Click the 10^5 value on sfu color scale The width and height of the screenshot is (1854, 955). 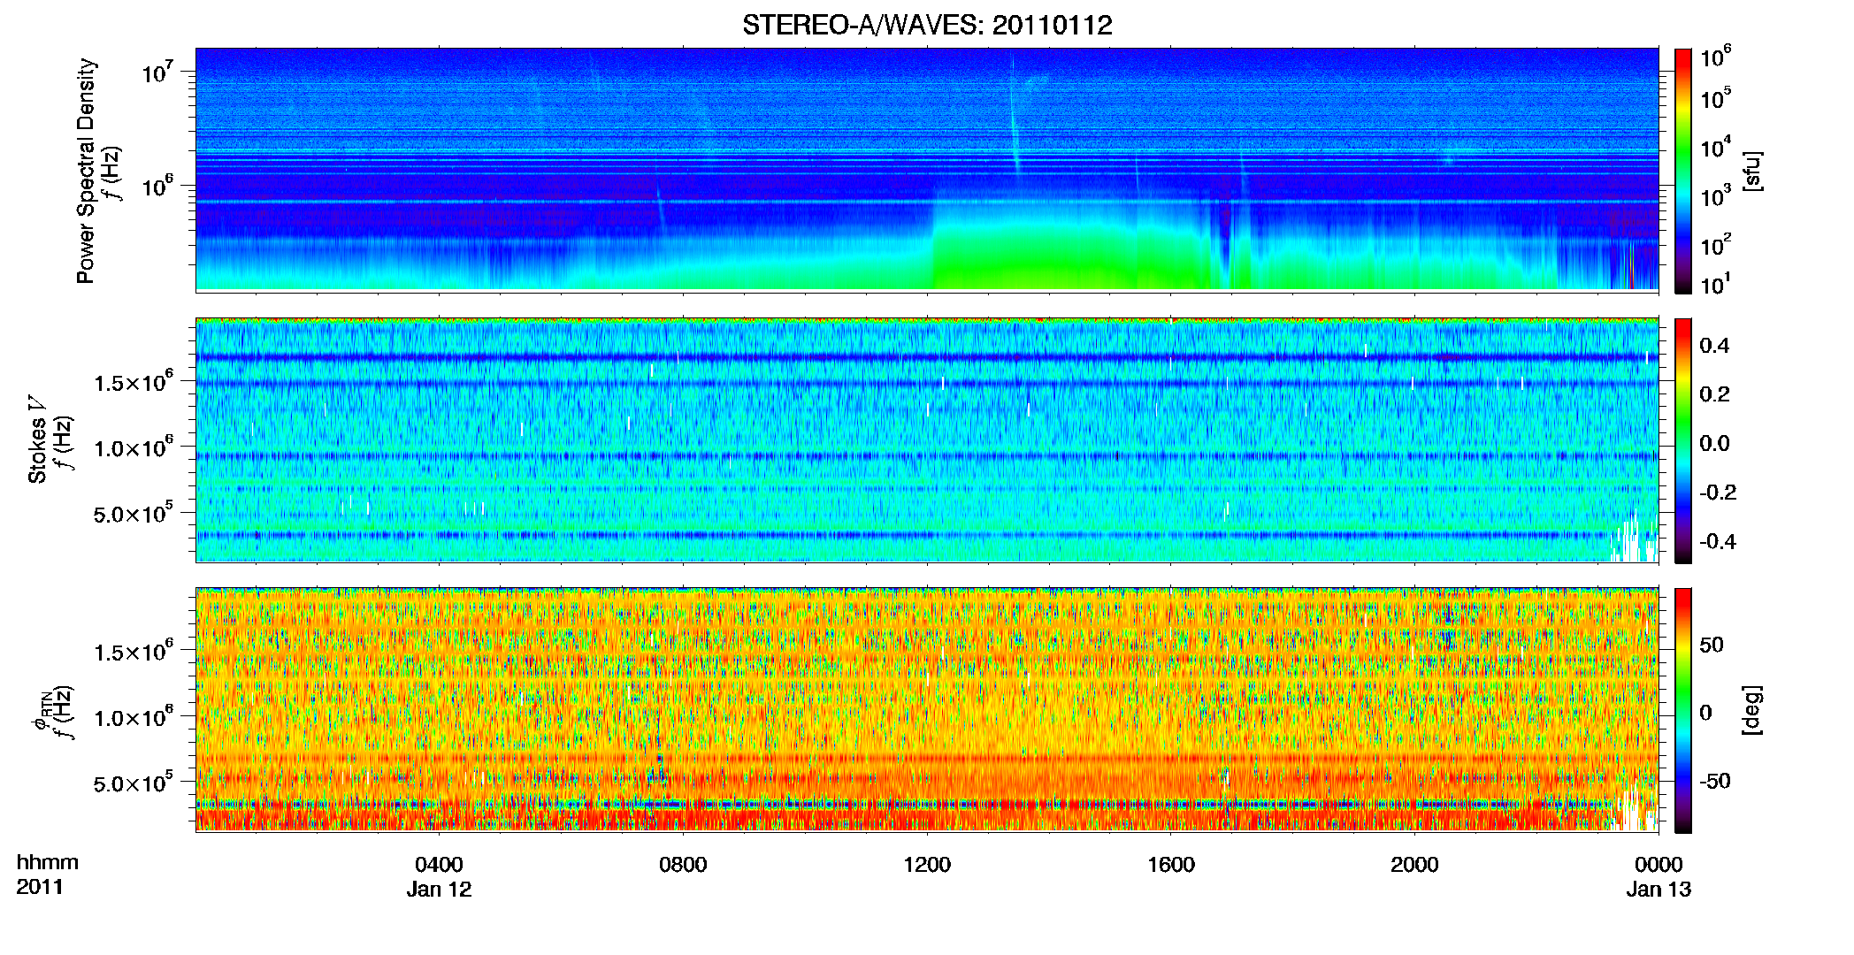(x=1716, y=97)
